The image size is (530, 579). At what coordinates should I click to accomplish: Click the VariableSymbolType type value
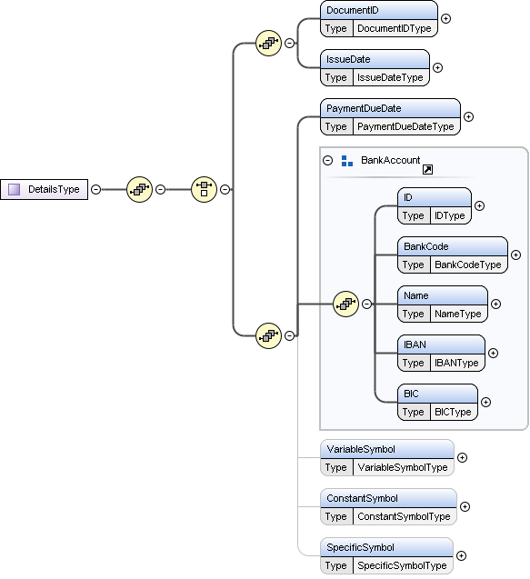(x=403, y=467)
